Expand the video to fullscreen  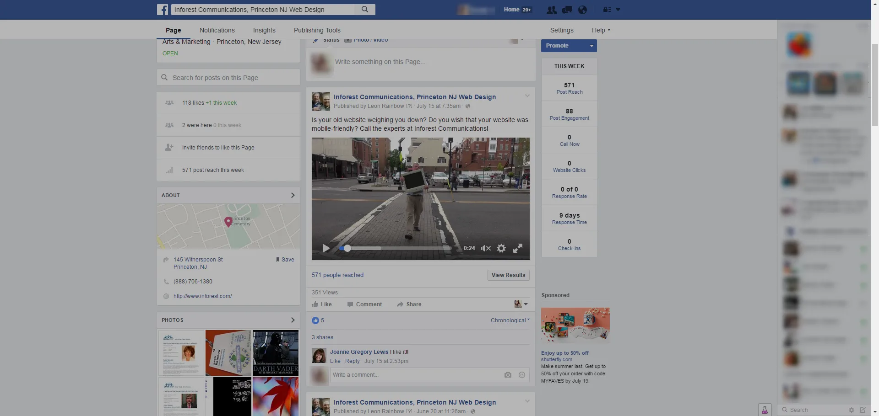coord(518,248)
